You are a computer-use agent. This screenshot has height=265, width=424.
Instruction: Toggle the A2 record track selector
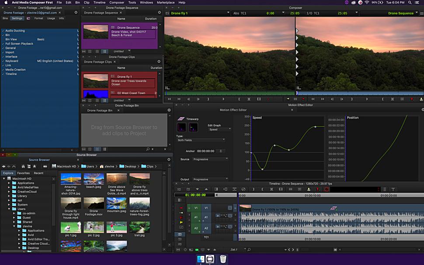click(206, 228)
